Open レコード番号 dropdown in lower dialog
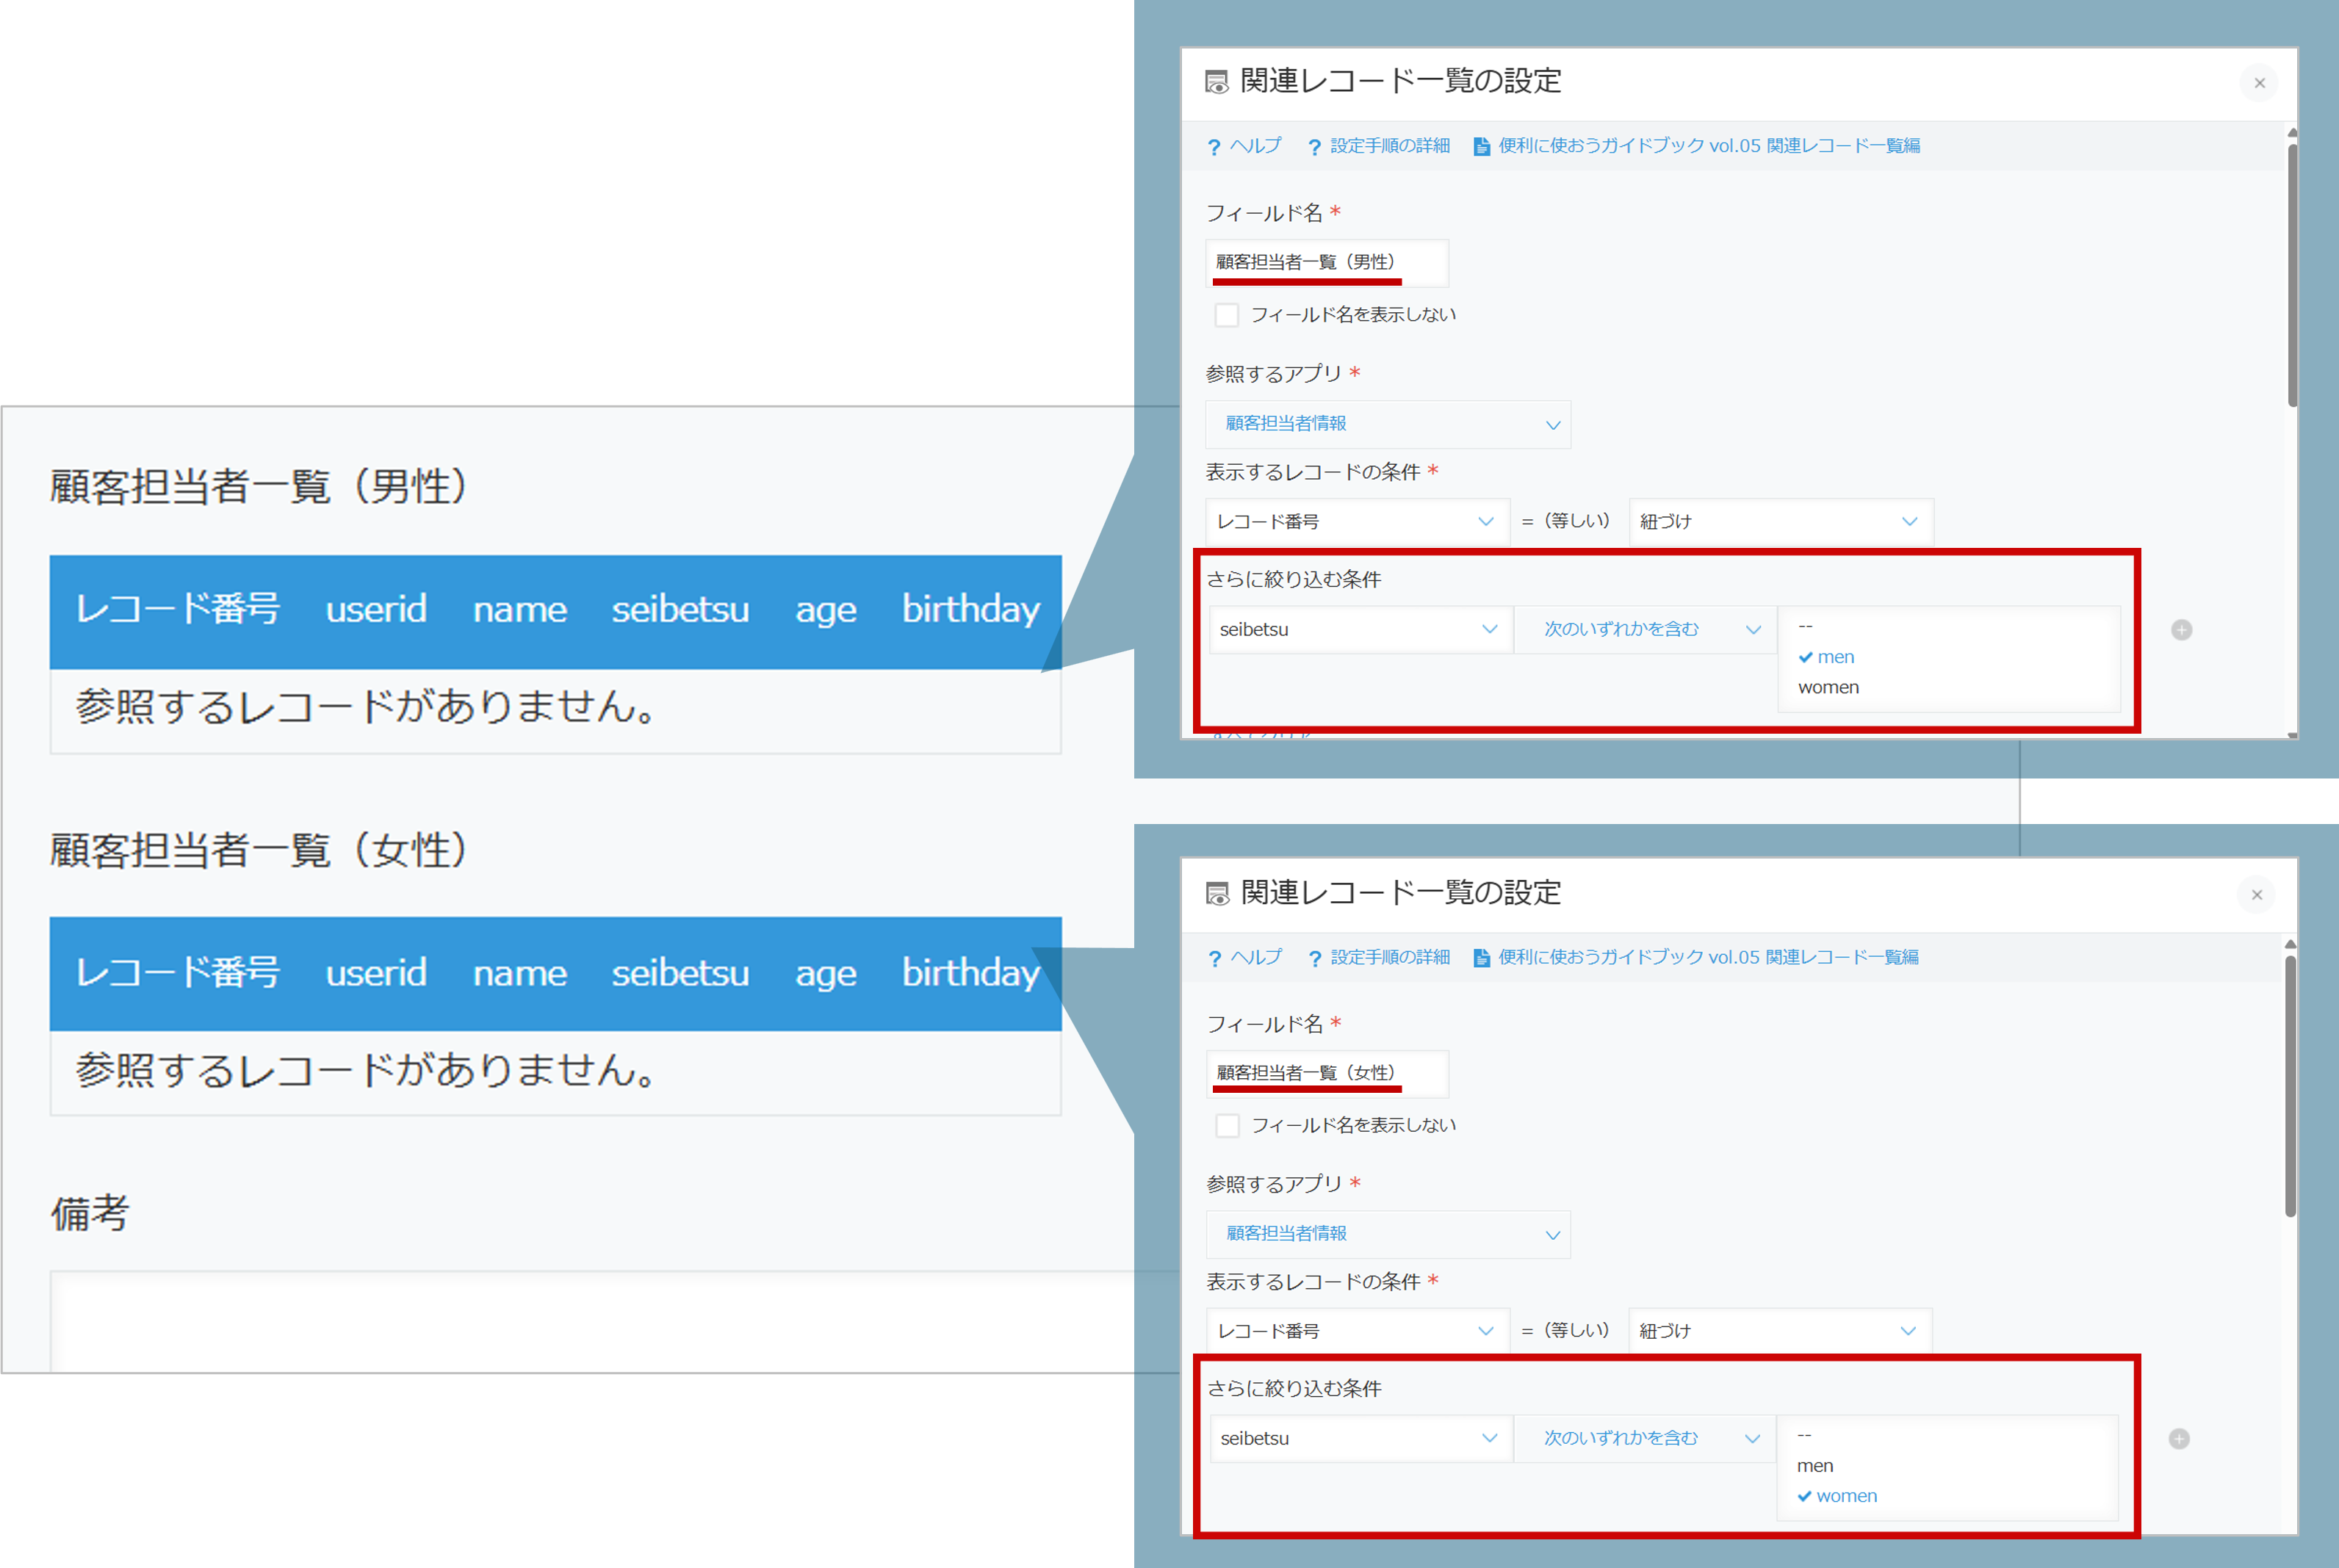Image resolution: width=2339 pixels, height=1568 pixels. [x=1357, y=1331]
